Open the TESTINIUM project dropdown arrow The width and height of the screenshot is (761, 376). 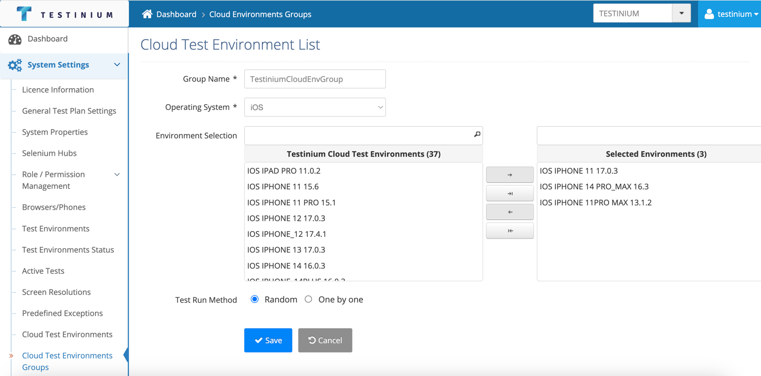click(681, 14)
